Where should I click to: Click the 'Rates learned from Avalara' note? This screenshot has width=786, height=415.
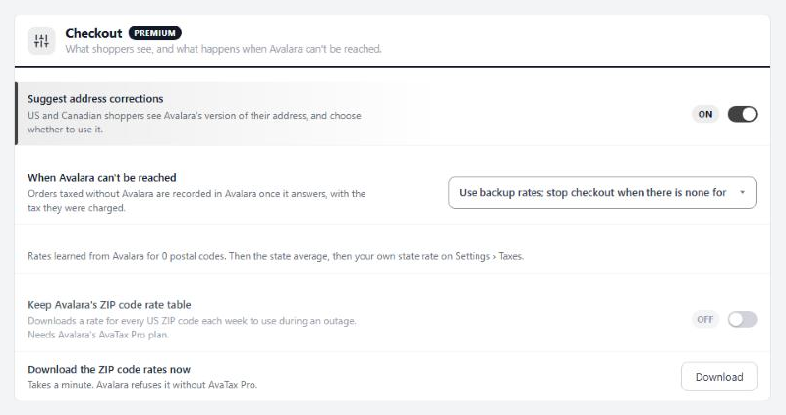tap(275, 256)
